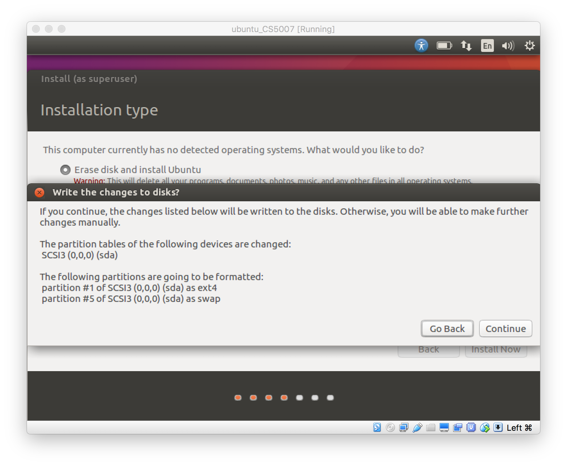The width and height of the screenshot is (567, 466).
Task: Open the battery indicator
Action: pyautogui.click(x=444, y=46)
